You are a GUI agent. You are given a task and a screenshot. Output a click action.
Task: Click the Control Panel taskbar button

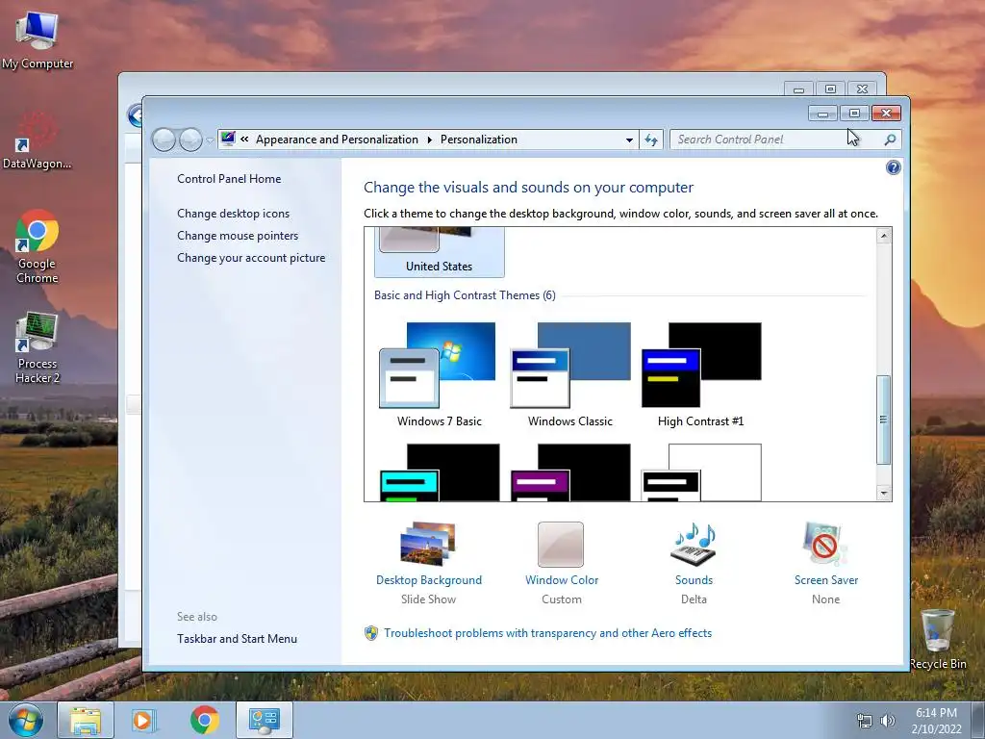(x=264, y=720)
